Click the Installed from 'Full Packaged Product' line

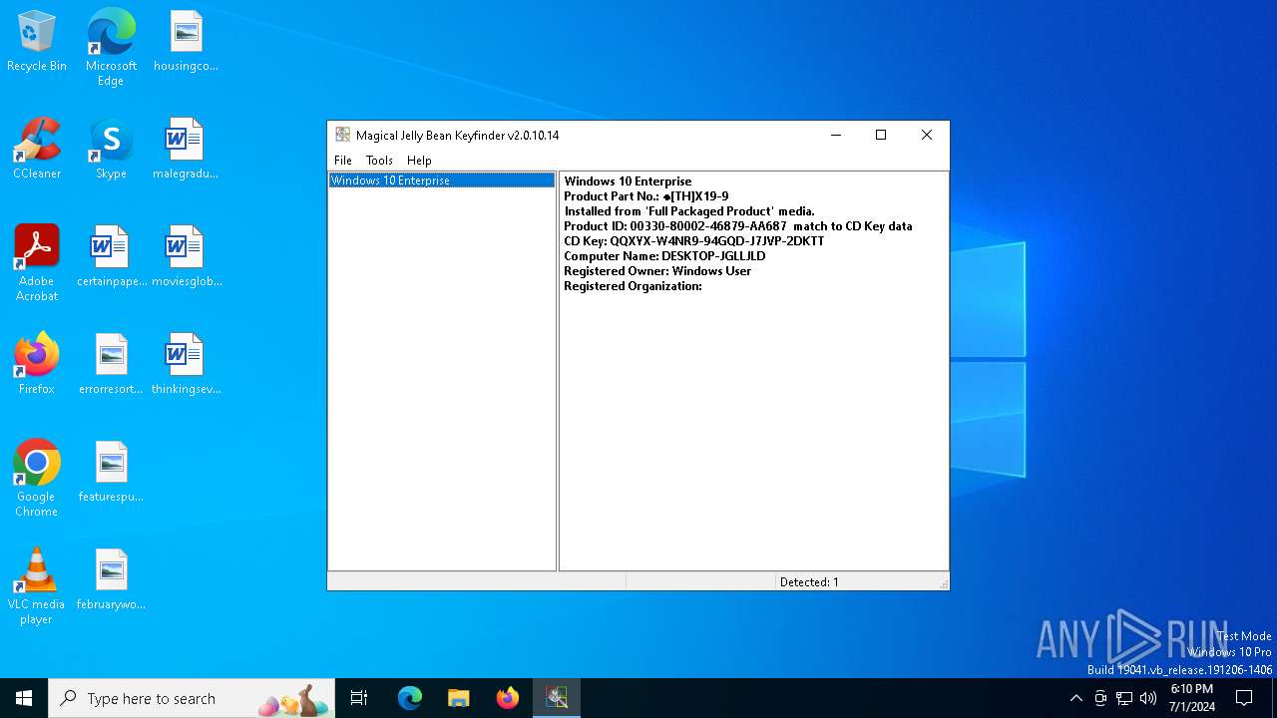pyautogui.click(x=689, y=211)
